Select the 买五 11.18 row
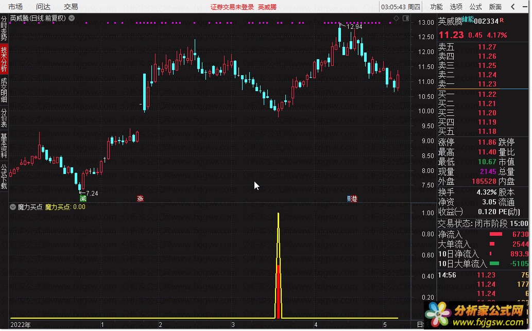This screenshot has width=532, height=331. [483, 131]
